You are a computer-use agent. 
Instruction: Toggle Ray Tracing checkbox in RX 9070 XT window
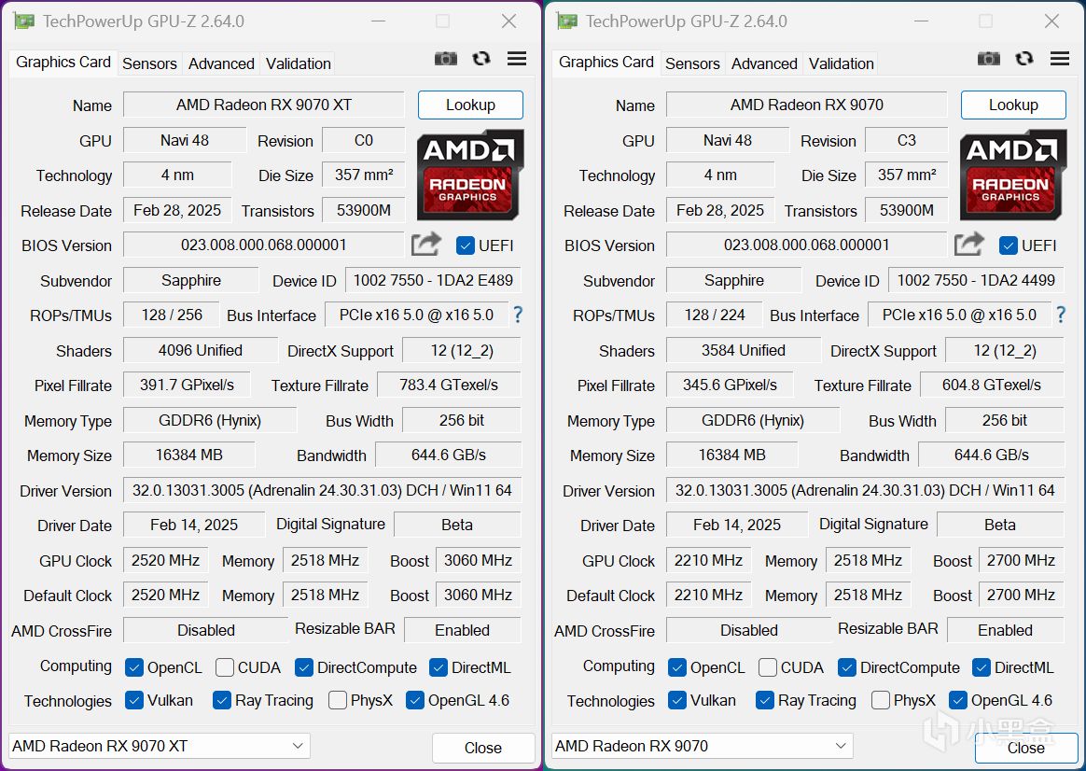(222, 700)
